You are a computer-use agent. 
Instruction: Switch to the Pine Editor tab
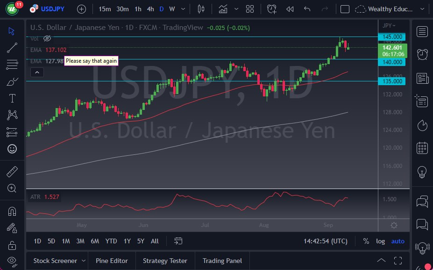tap(112, 261)
